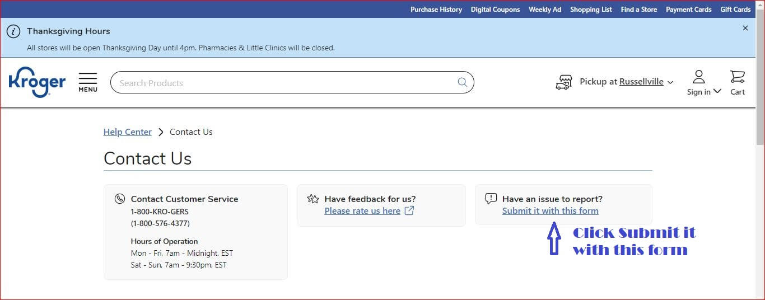Screen dimensions: 765x300
Task: Click the 1-800-KRO-GERS phone number
Action: tap(160, 212)
